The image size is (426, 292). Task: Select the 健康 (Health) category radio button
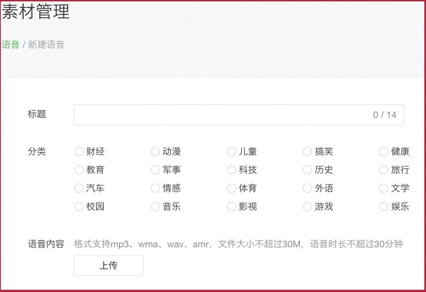click(x=383, y=151)
